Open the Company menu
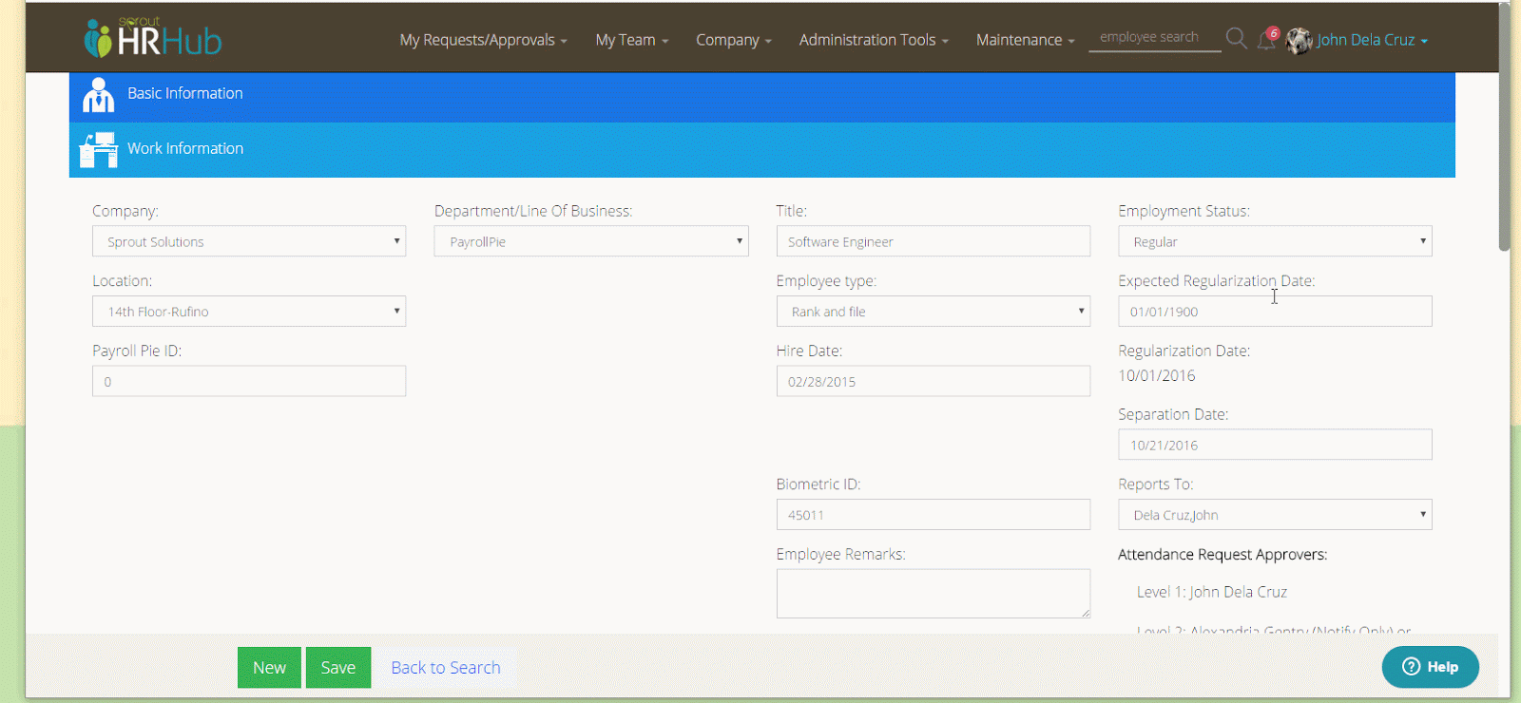Screen dimensions: 1521x703 click(733, 40)
